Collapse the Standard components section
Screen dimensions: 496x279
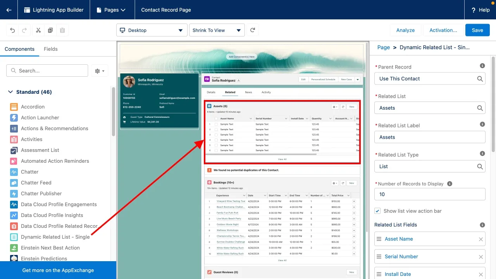tap(10, 92)
